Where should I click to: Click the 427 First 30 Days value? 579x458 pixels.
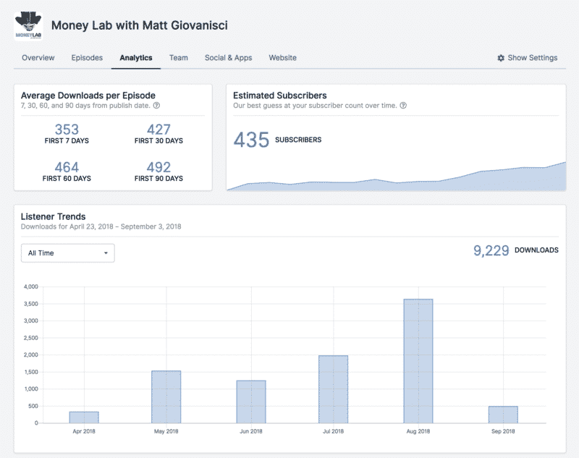pyautogui.click(x=159, y=130)
